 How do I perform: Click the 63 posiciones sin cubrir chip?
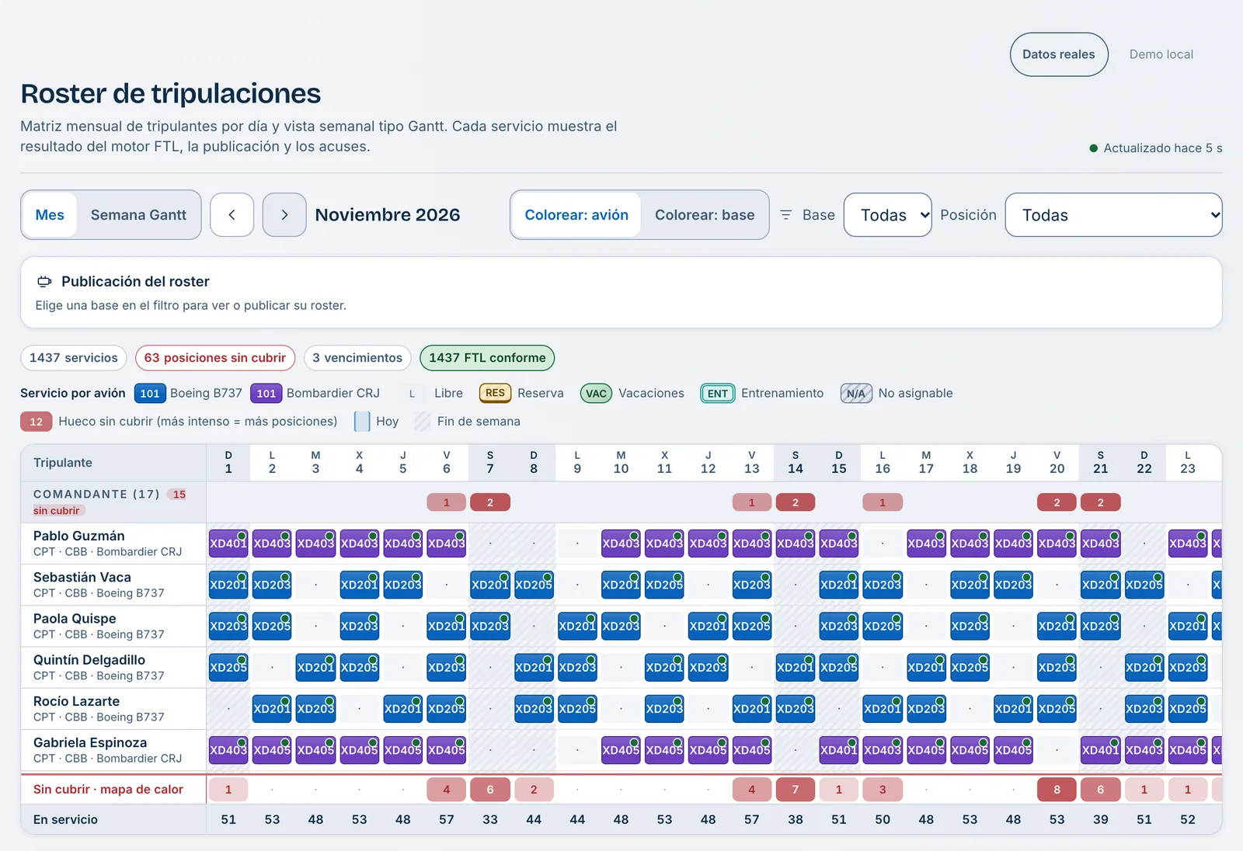tap(215, 358)
